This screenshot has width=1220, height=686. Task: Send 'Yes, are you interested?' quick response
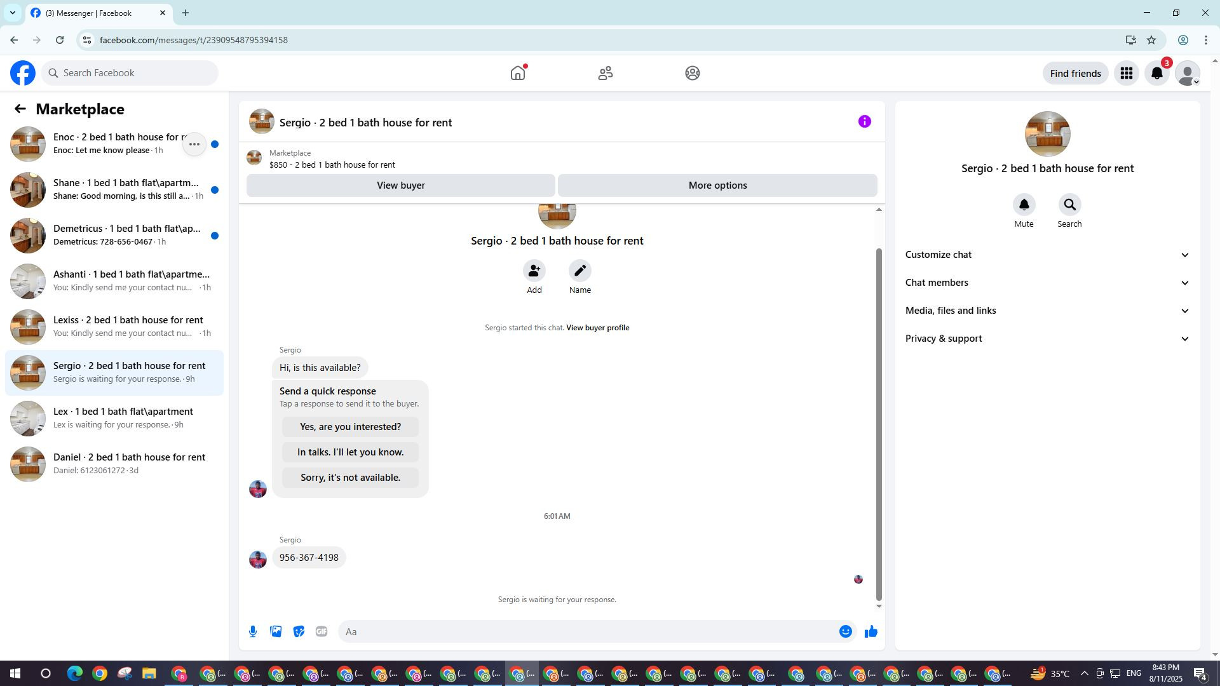pyautogui.click(x=350, y=427)
